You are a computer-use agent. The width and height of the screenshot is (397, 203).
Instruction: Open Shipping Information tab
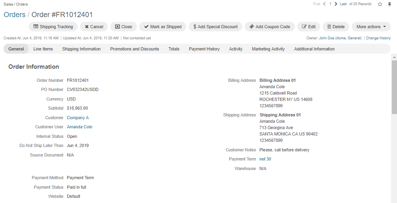click(x=82, y=49)
